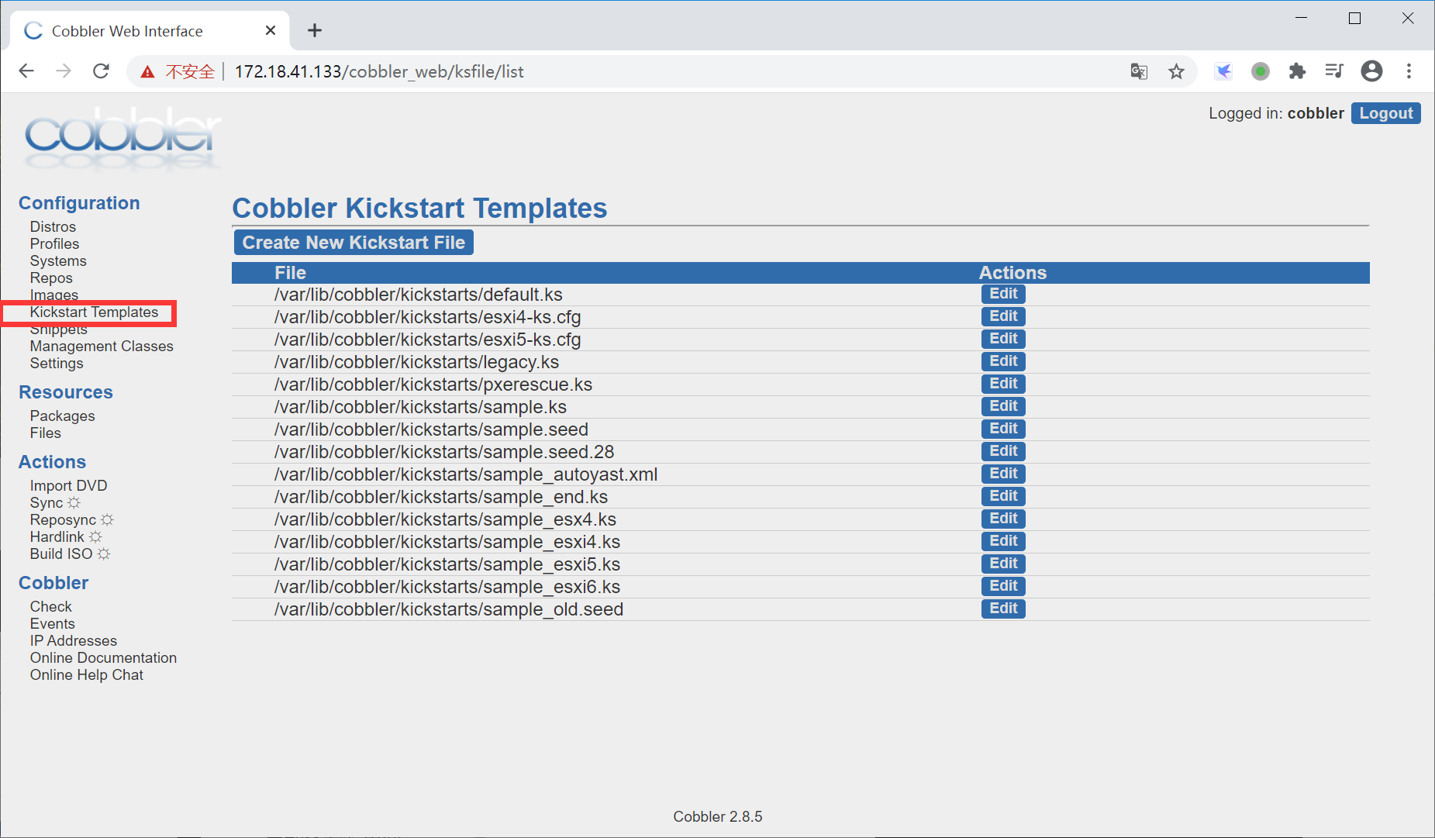The image size is (1435, 838).
Task: Click the blue bird extension icon
Action: coord(1223,71)
